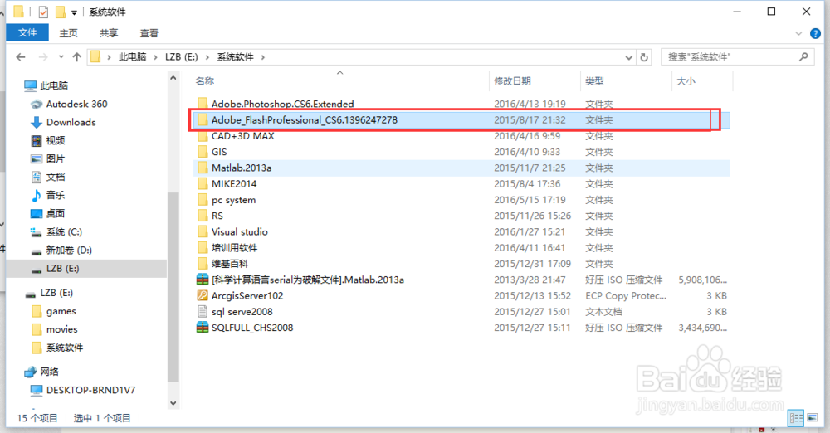Expand the ribbon with the chevron

798,33
